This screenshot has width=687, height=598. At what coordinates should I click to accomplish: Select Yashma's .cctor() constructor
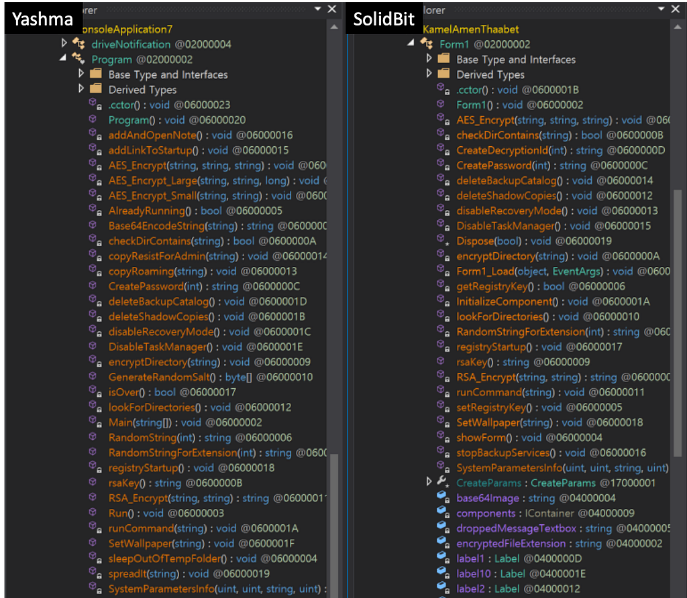[x=169, y=105]
